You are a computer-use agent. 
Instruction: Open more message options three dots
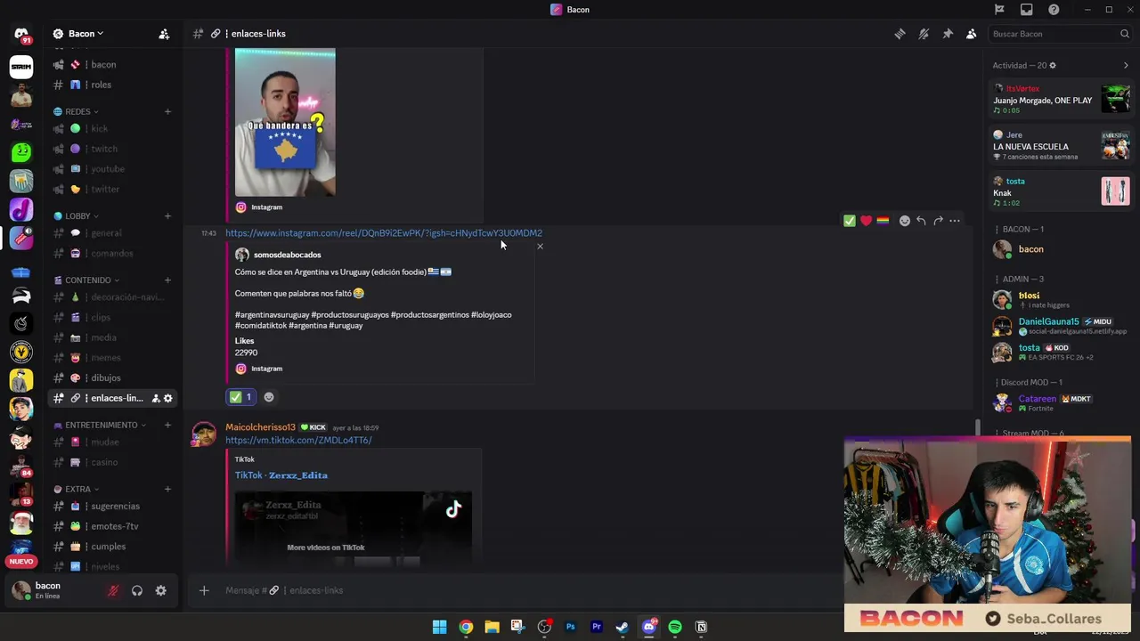(955, 221)
